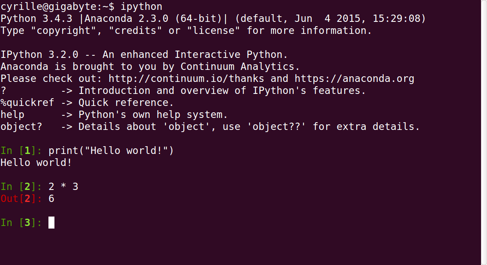Click the output value '6'
The height and width of the screenshot is (265, 487).
tap(51, 199)
